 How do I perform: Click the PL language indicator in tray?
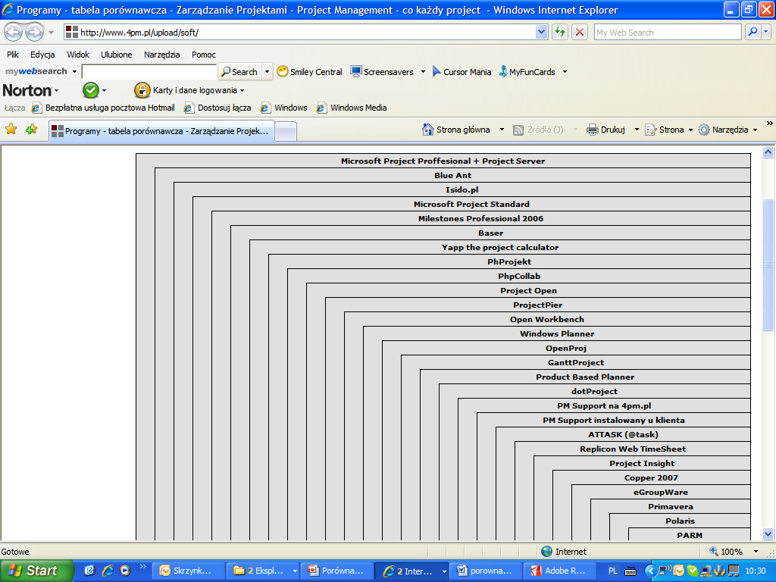612,571
